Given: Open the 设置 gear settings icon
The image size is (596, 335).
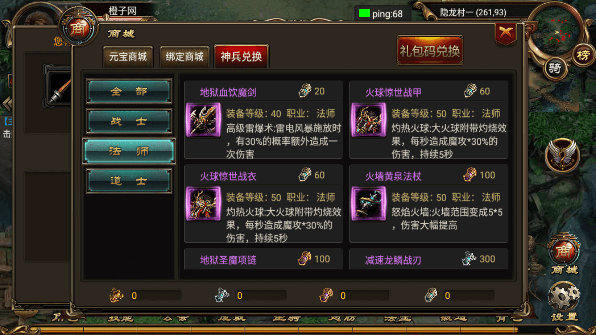Looking at the screenshot, I should coord(564,301).
